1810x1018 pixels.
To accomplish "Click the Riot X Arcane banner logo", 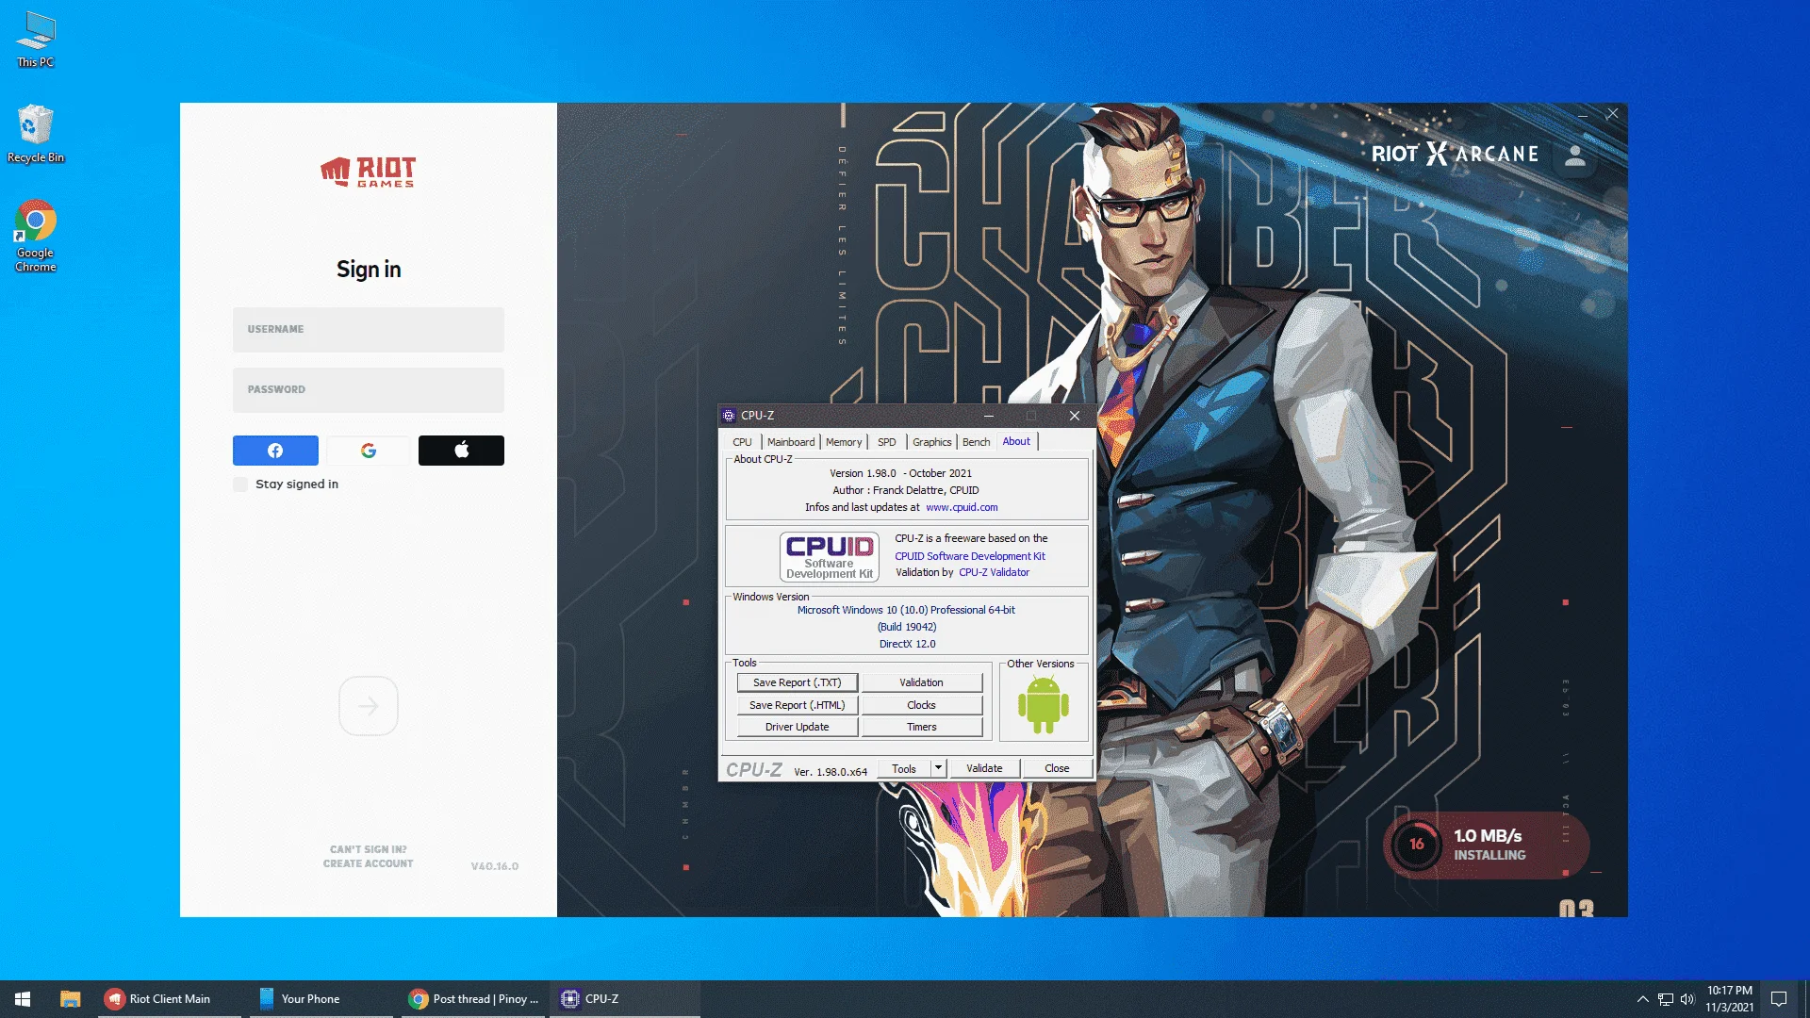I will tap(1455, 154).
